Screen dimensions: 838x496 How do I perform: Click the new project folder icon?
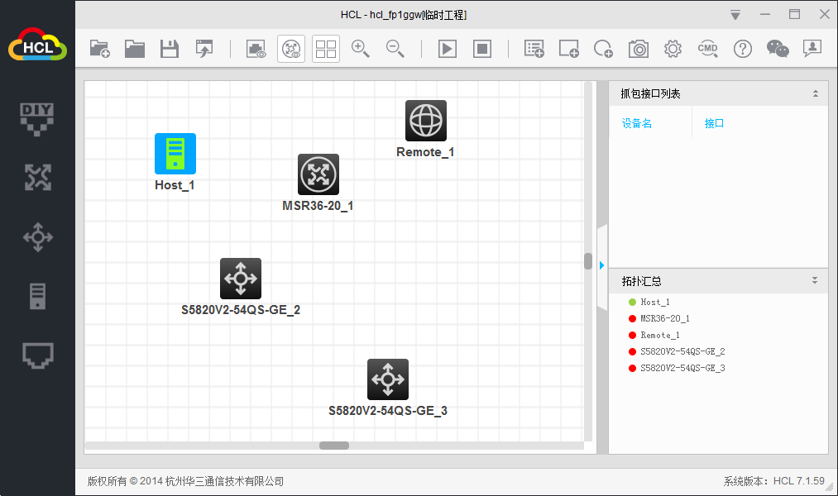point(100,49)
